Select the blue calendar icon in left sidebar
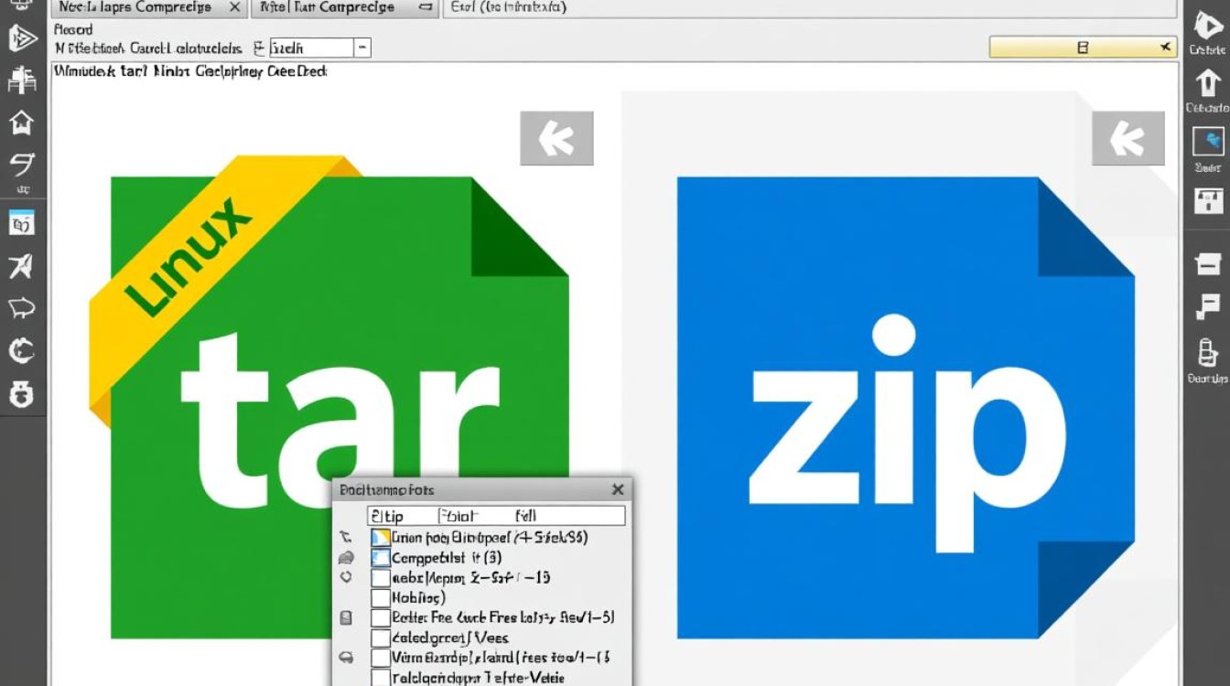The image size is (1230, 686). click(x=21, y=222)
